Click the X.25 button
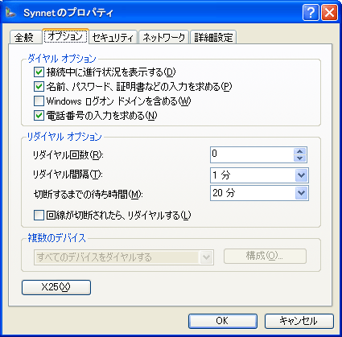Image resolution: width=342 pixels, height=337 pixels. point(56,287)
